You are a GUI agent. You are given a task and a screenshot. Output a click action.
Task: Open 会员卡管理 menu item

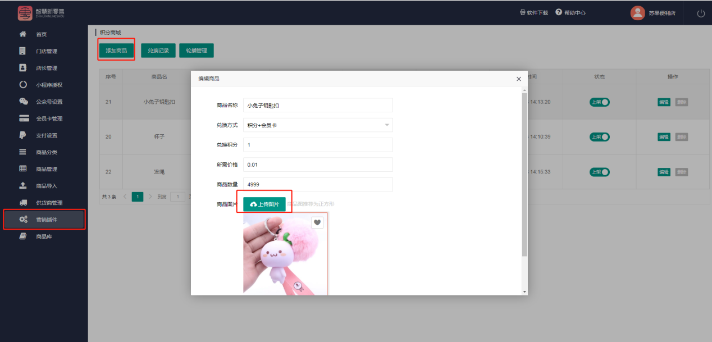pyautogui.click(x=44, y=118)
